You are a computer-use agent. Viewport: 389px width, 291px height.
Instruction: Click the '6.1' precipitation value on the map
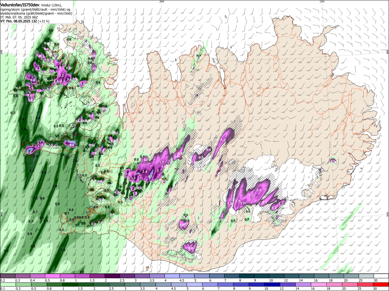click(150, 176)
